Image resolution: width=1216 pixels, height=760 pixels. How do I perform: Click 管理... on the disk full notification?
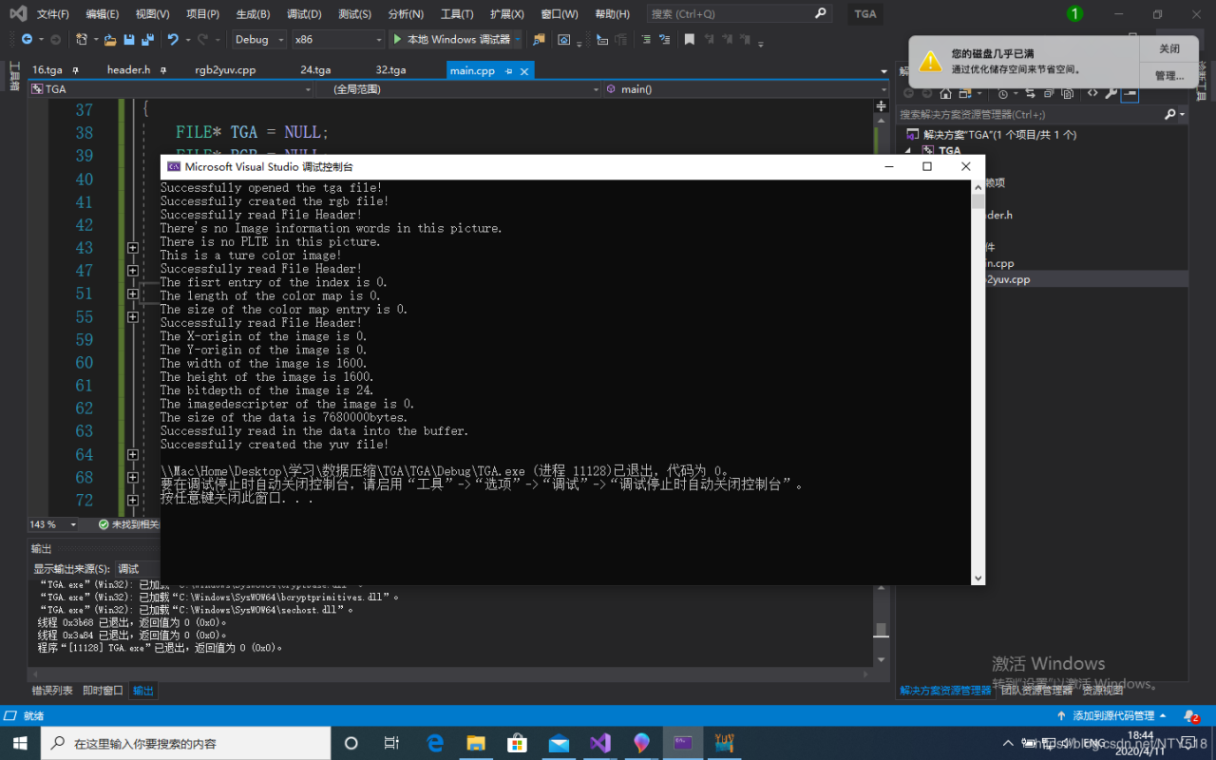click(1168, 76)
